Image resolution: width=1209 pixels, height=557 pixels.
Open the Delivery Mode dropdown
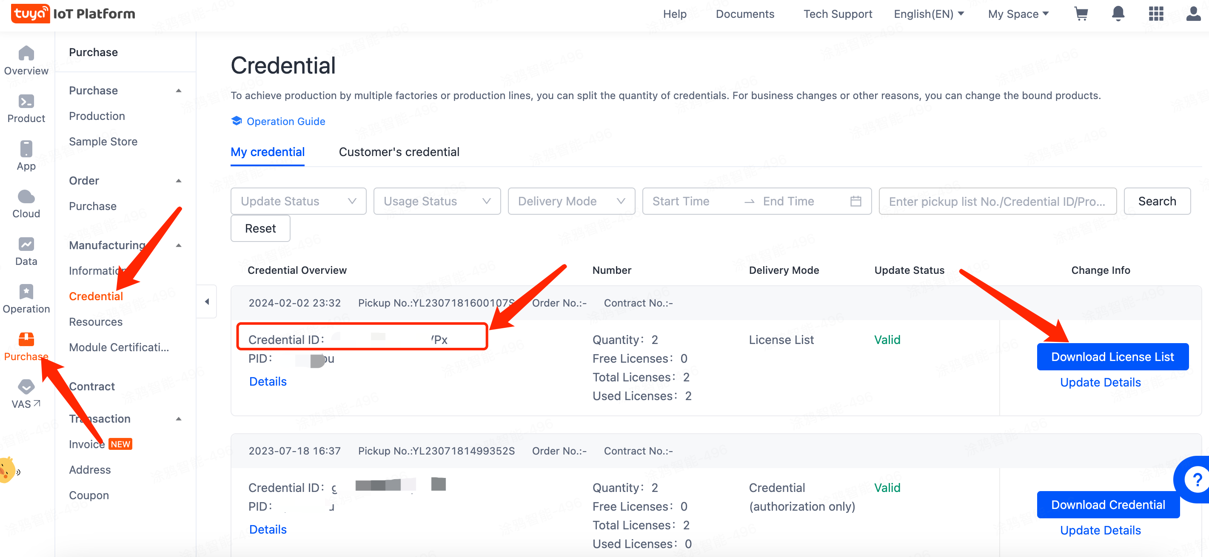[x=571, y=201]
